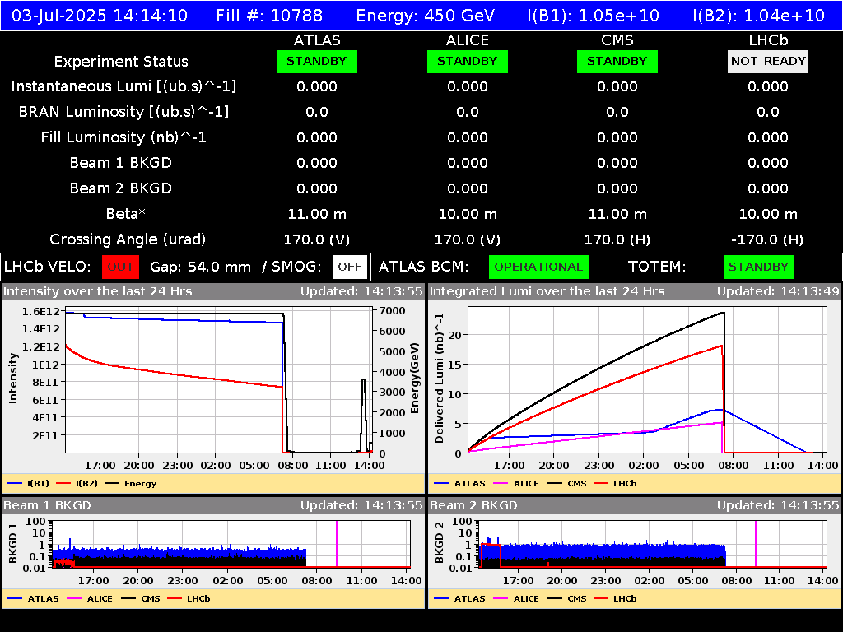
Task: Click the ALICE STANDBY status indicator
Action: [x=468, y=61]
